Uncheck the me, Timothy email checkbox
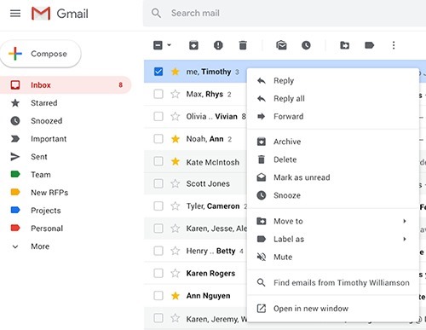Viewport: 426px width, 330px height. coord(158,72)
